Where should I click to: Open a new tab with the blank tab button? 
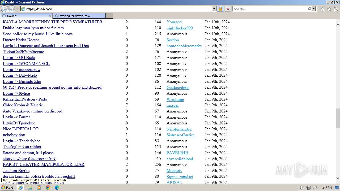pos(109,16)
